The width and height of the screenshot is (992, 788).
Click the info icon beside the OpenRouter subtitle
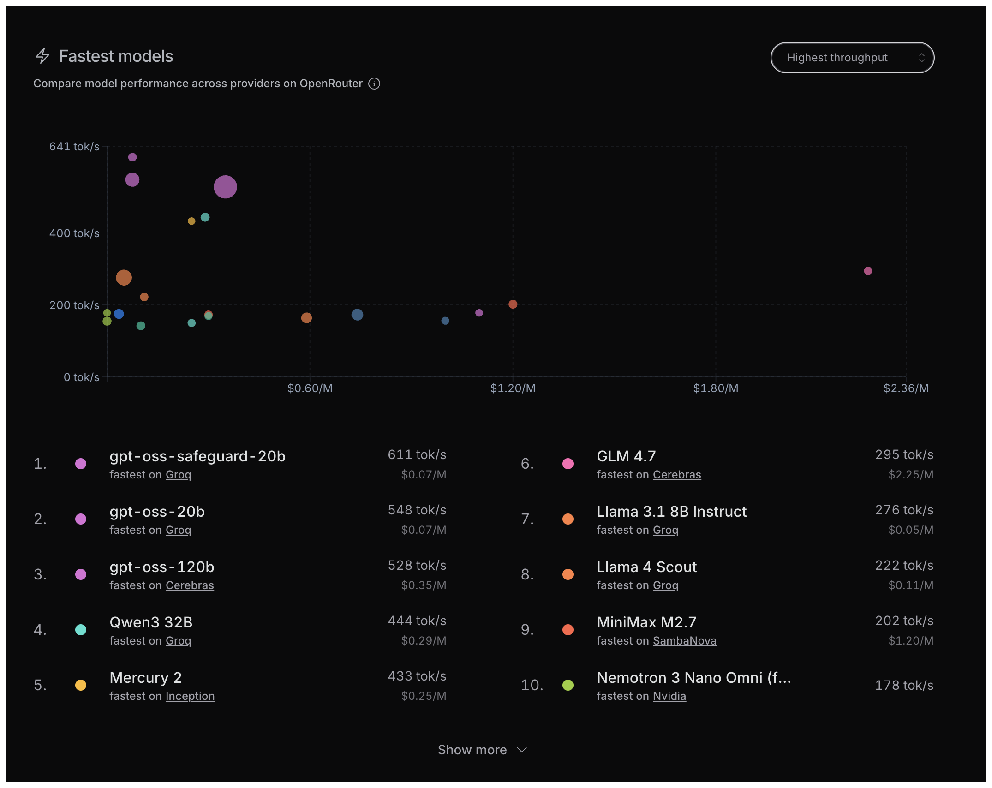click(x=374, y=84)
